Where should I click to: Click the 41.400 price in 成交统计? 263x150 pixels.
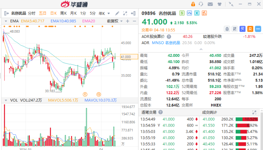point(209,131)
